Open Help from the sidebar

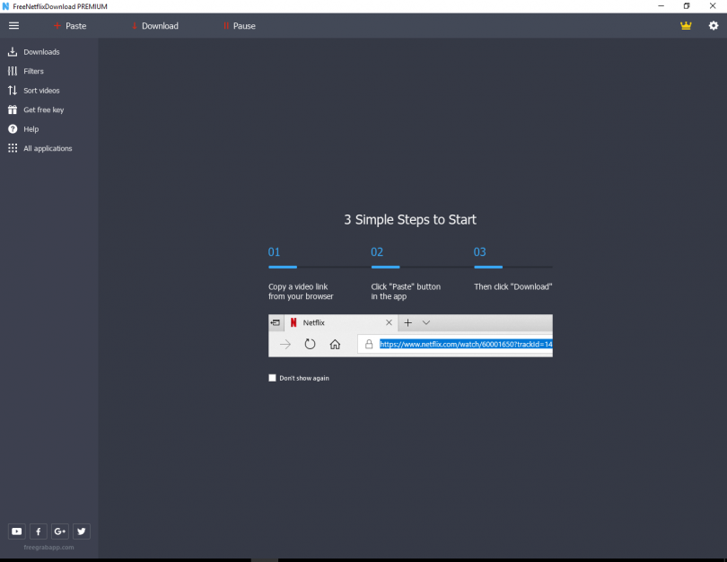[23, 129]
